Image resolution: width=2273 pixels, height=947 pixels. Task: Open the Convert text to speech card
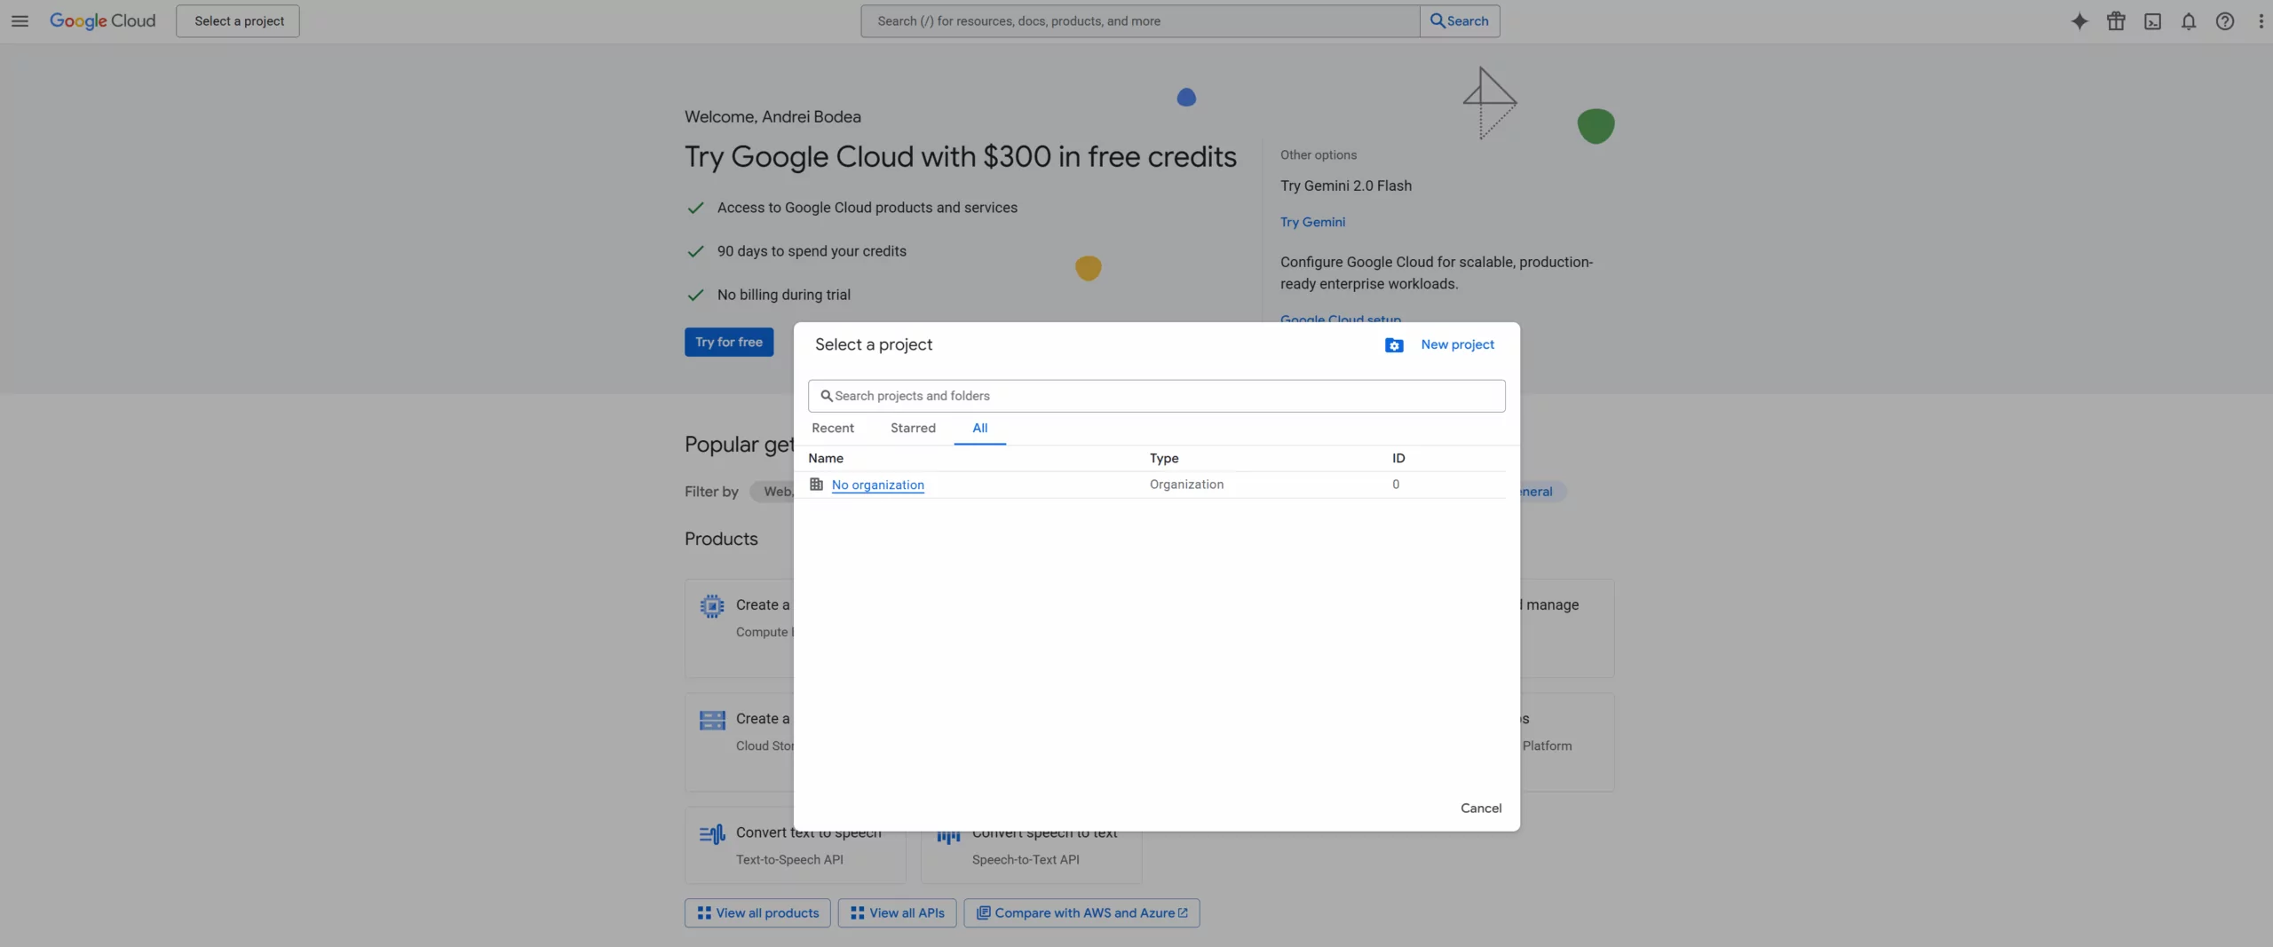[x=795, y=845]
